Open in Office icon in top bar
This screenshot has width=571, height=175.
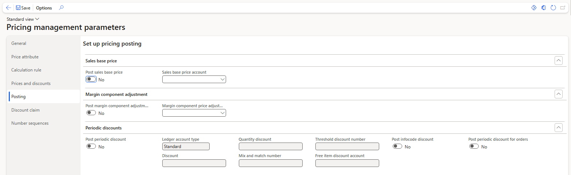[x=543, y=8]
